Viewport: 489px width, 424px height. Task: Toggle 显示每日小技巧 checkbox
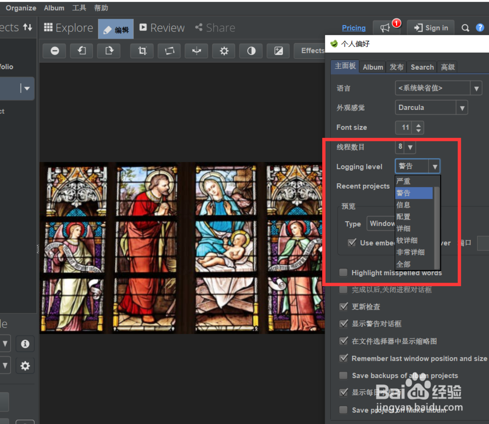[343, 392]
